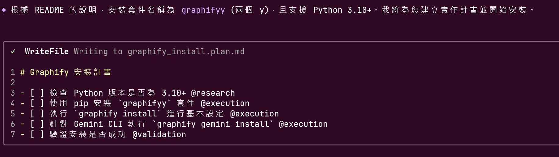The width and height of the screenshot is (559, 157).
Task: Click the @execution tag after graphify gemini install
Action: point(303,124)
